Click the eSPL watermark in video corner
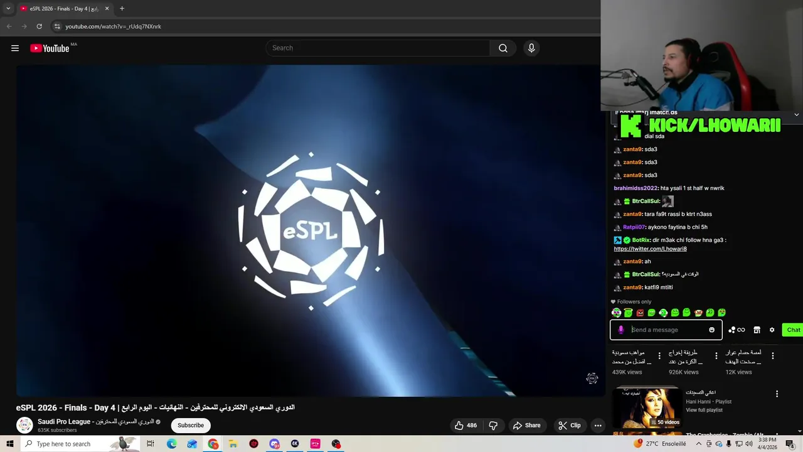The image size is (803, 452). [592, 378]
